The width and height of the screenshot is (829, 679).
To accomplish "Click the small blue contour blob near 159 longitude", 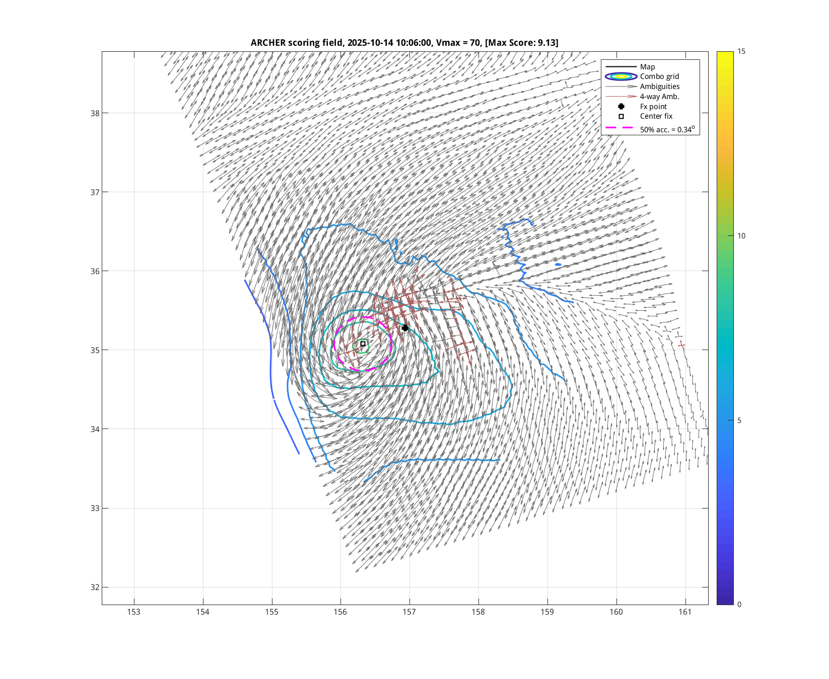I will pos(558,265).
